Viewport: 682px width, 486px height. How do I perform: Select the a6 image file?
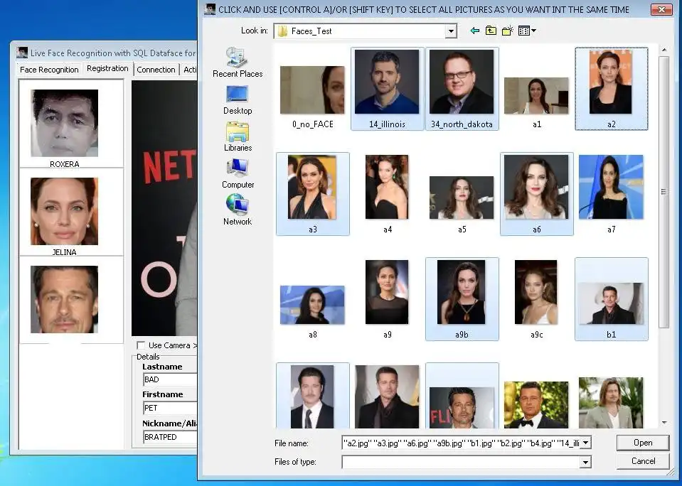pos(537,194)
